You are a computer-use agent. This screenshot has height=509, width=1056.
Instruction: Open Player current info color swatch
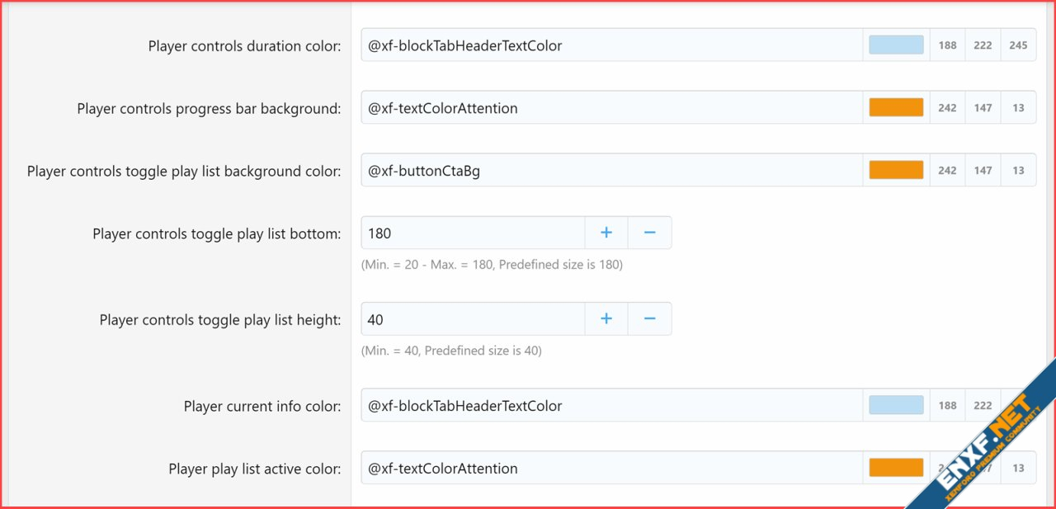tap(896, 405)
